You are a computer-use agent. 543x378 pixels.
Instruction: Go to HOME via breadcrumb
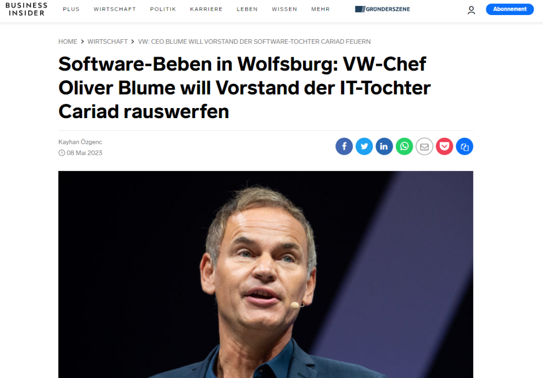click(67, 42)
